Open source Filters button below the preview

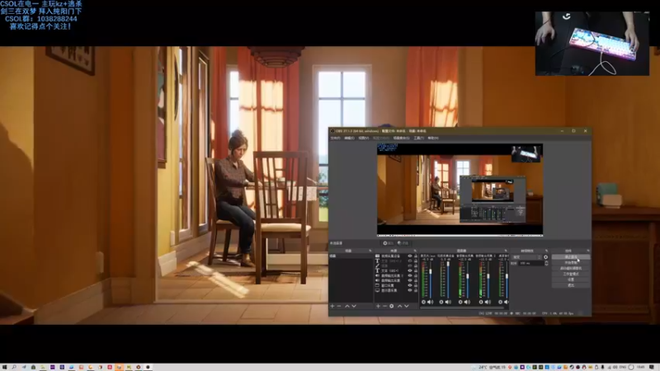(x=403, y=243)
